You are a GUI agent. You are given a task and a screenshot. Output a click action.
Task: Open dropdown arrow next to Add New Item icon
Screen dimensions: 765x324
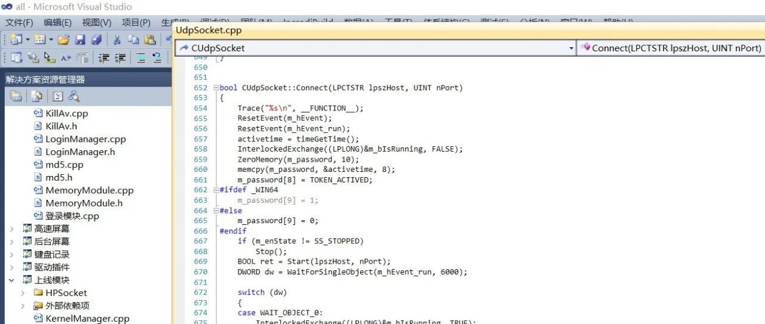(x=51, y=40)
